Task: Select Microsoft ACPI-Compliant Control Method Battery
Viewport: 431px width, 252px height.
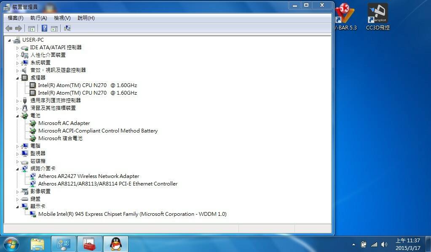Action: (98, 131)
